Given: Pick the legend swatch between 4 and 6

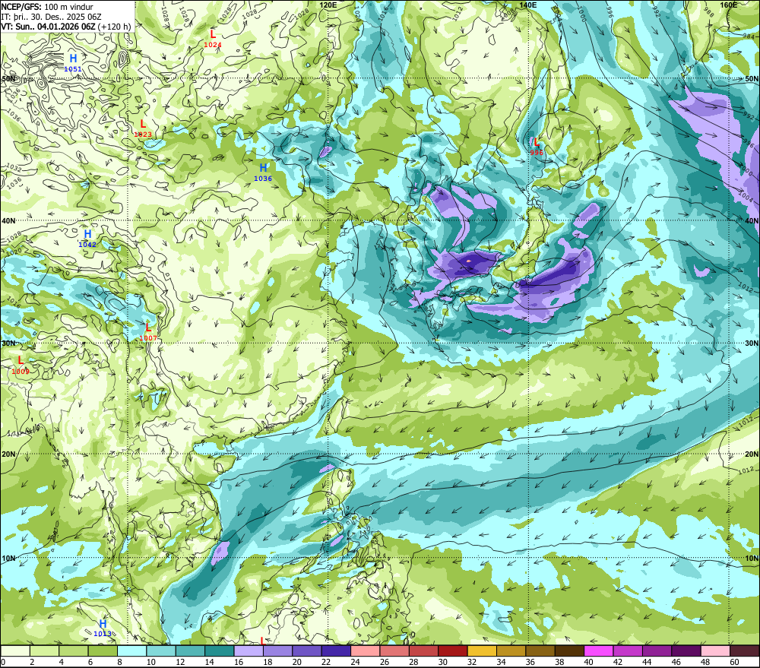Looking at the screenshot, I should pos(74,651).
